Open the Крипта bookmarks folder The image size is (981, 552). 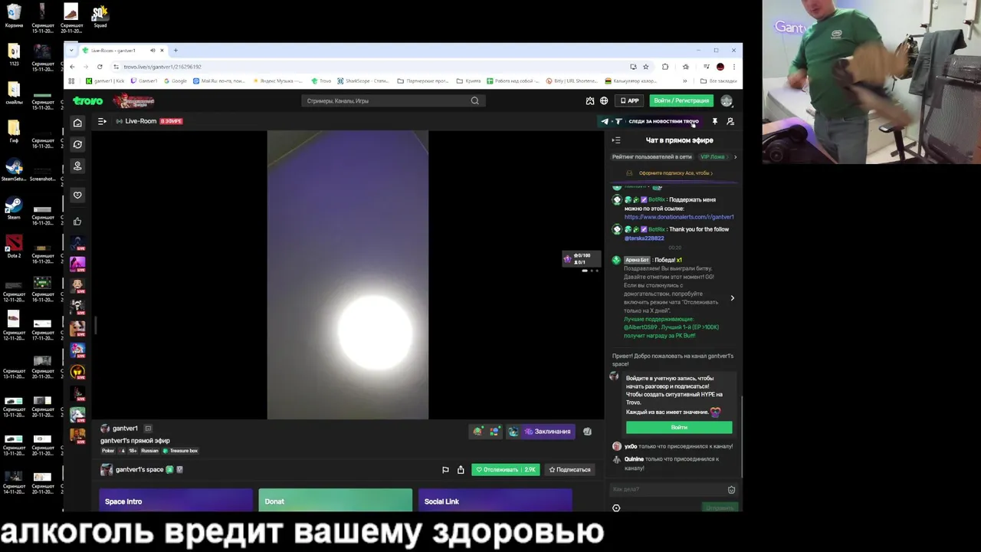(468, 80)
